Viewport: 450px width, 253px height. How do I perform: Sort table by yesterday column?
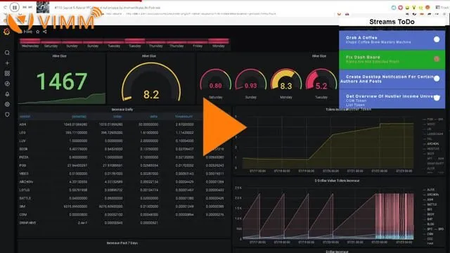click(x=79, y=117)
